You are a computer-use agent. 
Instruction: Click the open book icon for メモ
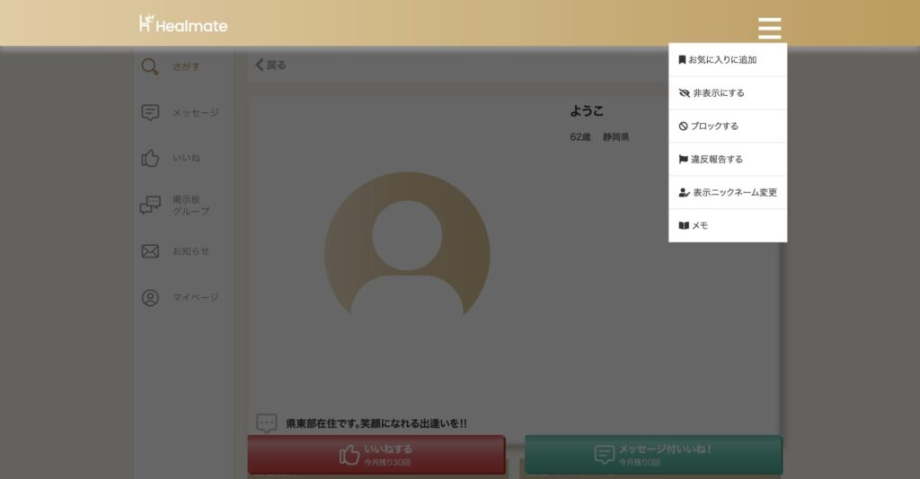click(684, 225)
